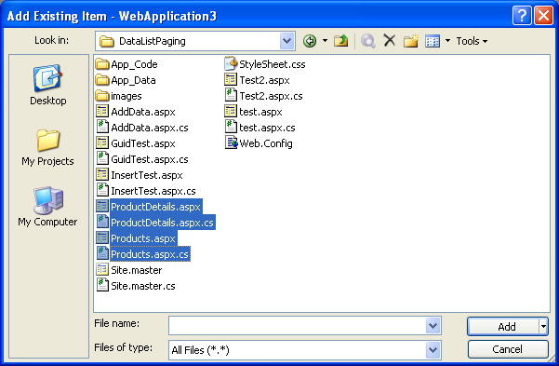Select the Test2.aspx.cs file name
The image size is (559, 366).
point(271,96)
